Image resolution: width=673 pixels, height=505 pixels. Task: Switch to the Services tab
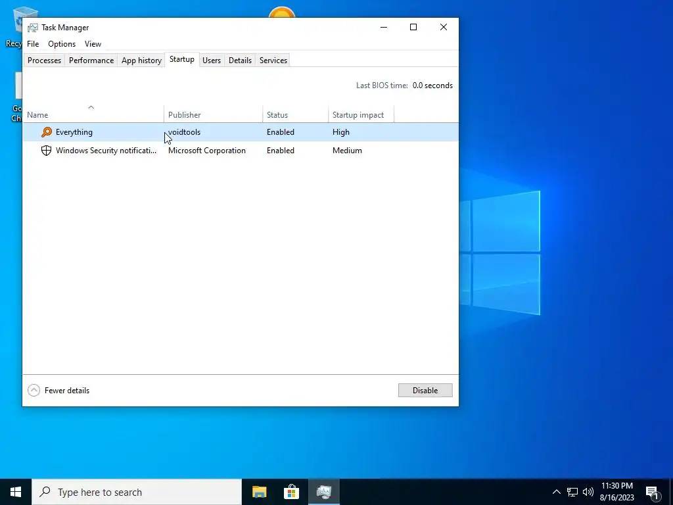click(273, 60)
